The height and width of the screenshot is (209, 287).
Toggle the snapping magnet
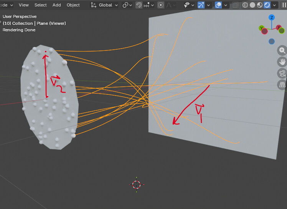click(139, 5)
